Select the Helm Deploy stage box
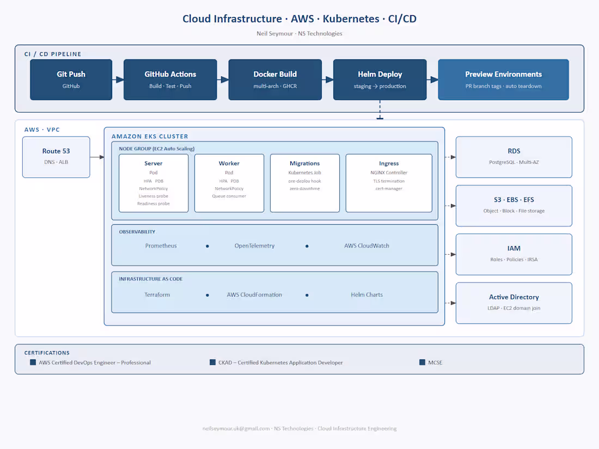The width and height of the screenshot is (599, 449). tap(380, 79)
